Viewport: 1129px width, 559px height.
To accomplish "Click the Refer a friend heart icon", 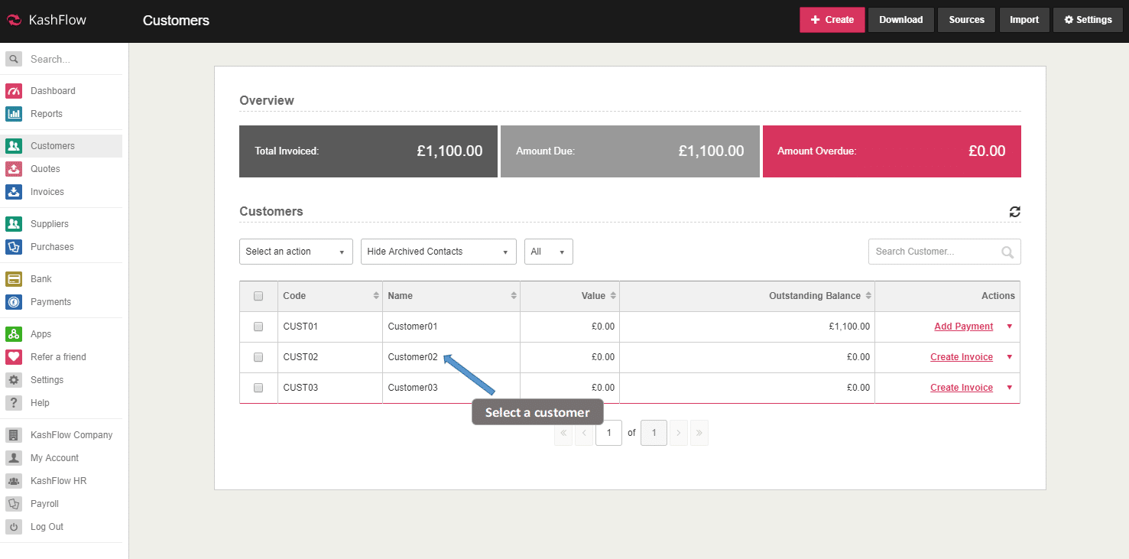I will (x=14, y=357).
